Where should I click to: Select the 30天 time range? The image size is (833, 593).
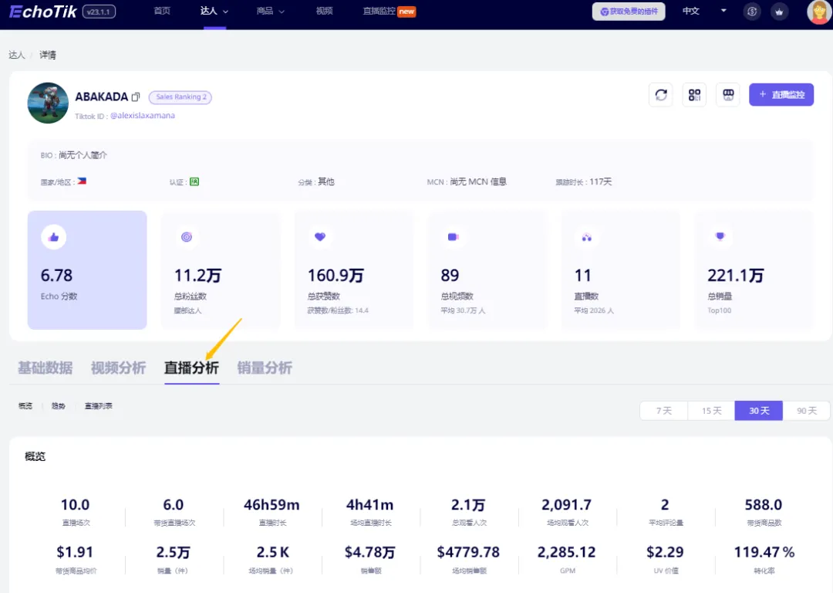pos(759,411)
